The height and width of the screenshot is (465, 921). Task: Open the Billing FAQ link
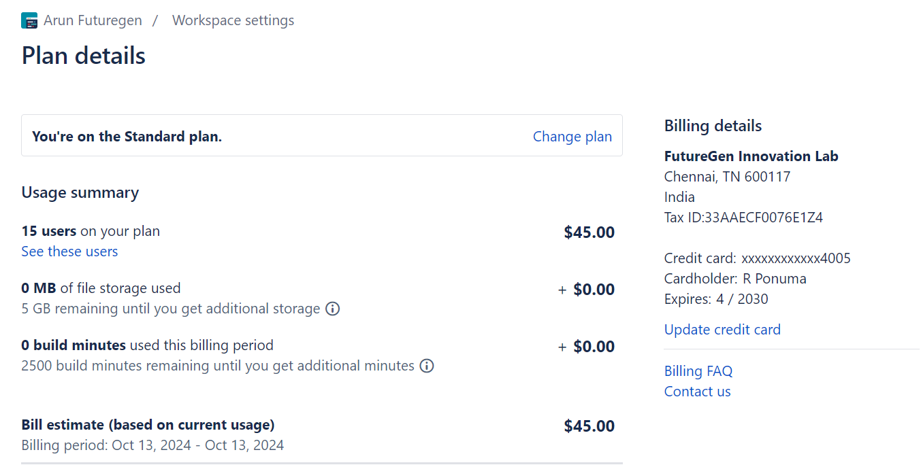tap(698, 371)
